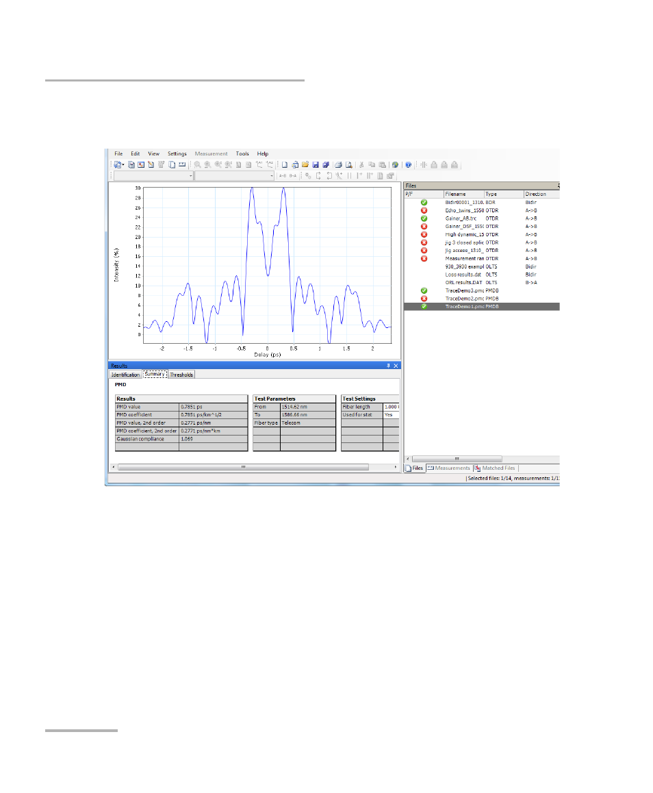Sort by the Filename column header
The height and width of the screenshot is (793, 653).
coord(464,194)
